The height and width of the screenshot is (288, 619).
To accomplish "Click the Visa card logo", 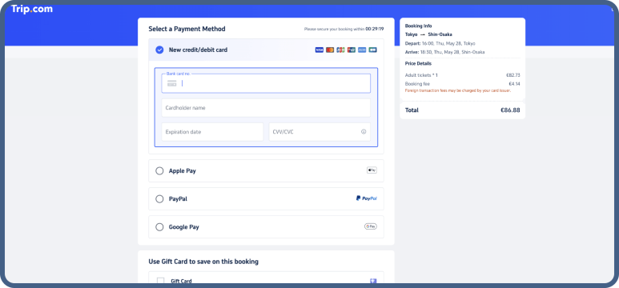I will [x=320, y=50].
